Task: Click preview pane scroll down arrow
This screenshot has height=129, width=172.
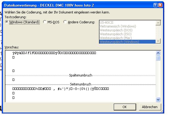Action: (158, 100)
